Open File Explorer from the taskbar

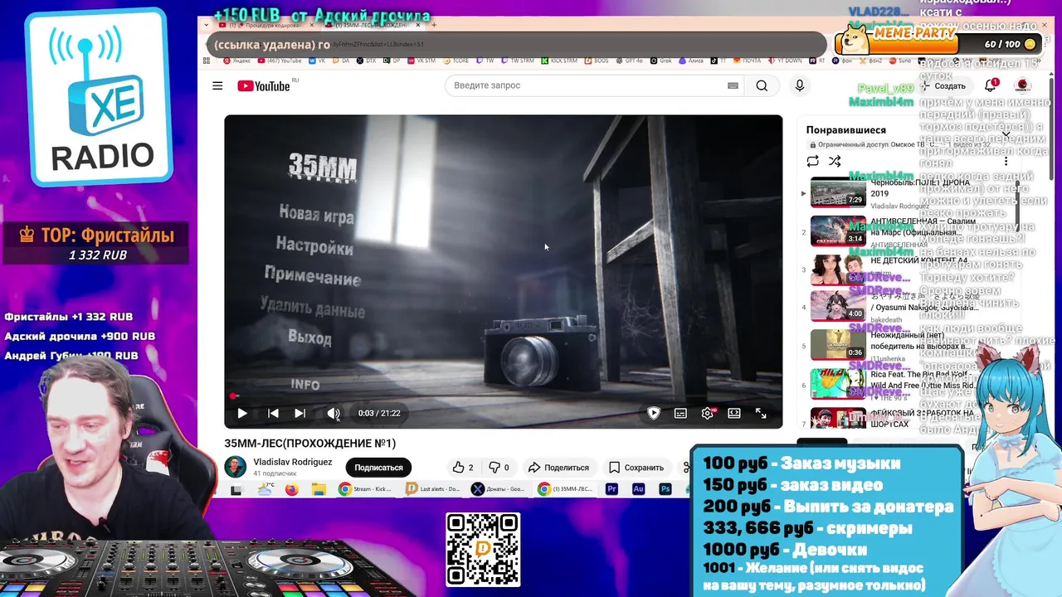(x=318, y=489)
